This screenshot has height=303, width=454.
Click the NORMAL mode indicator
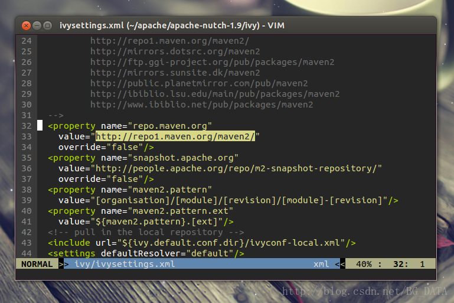coord(37,264)
